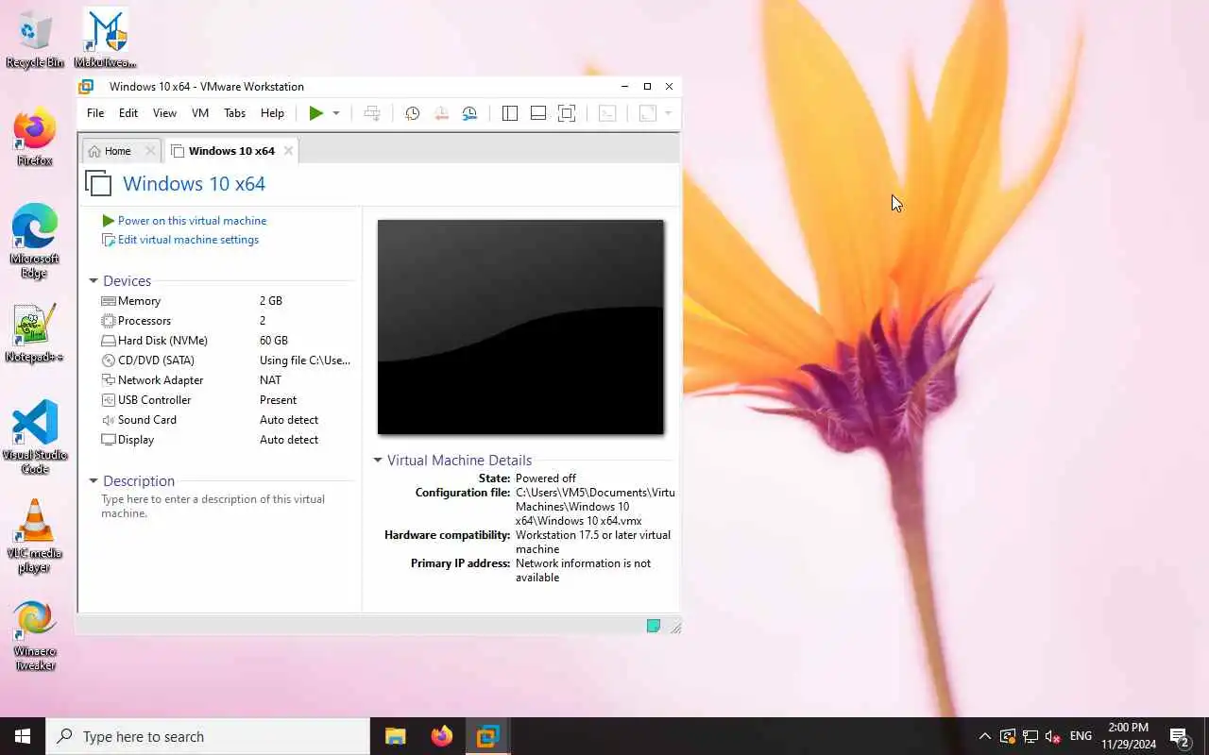Select the Hard Disk (NVMe) device

pos(226,341)
